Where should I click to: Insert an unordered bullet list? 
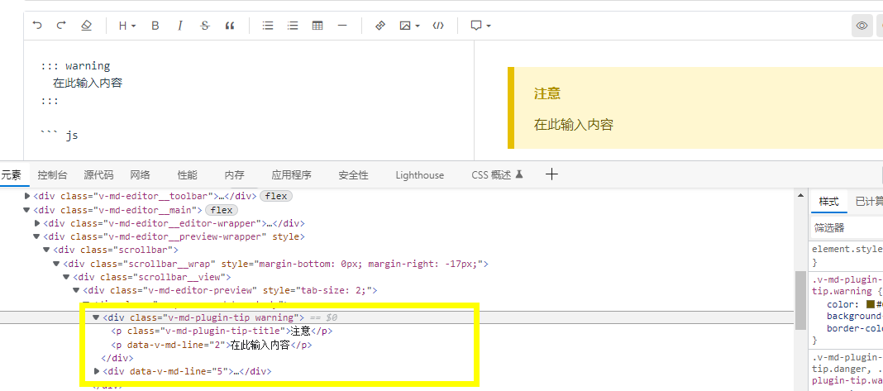point(268,26)
